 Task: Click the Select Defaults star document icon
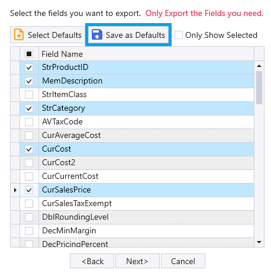click(19, 35)
